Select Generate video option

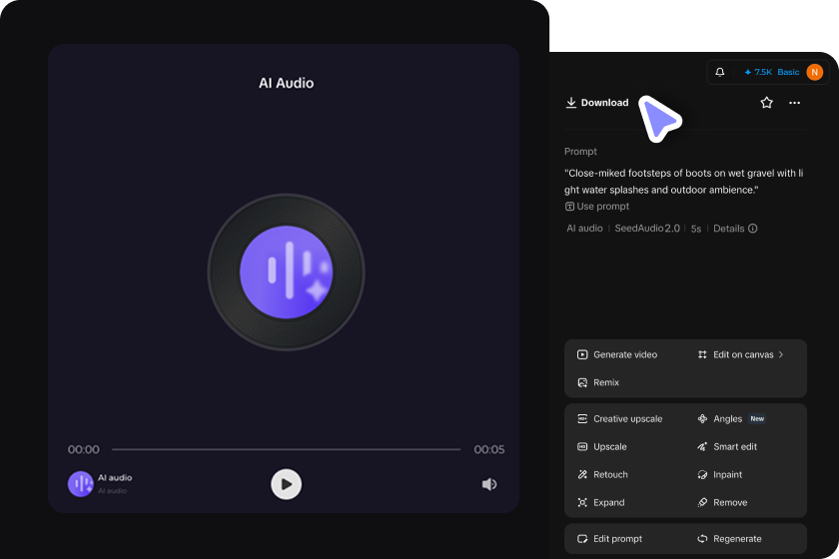pyautogui.click(x=617, y=354)
